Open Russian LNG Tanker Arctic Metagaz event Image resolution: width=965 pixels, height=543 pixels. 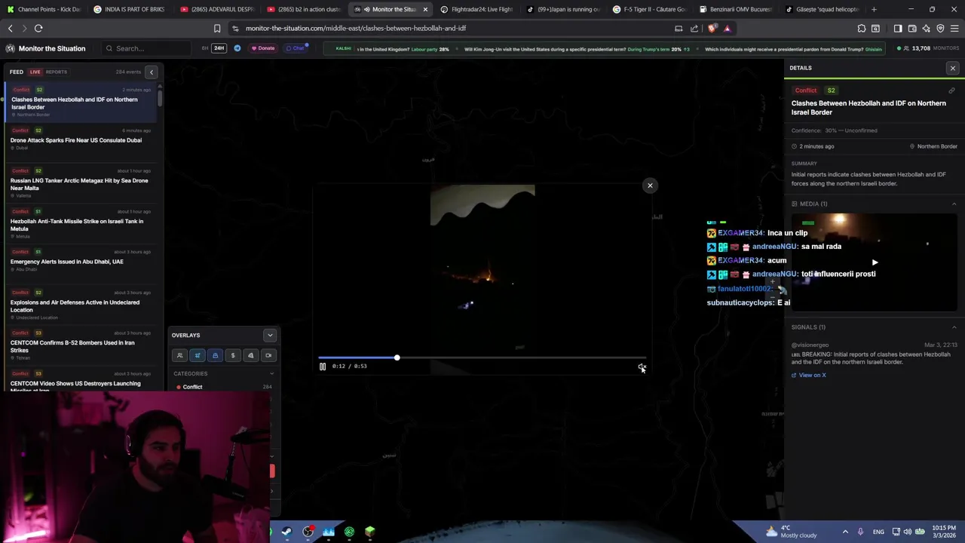[81, 184]
